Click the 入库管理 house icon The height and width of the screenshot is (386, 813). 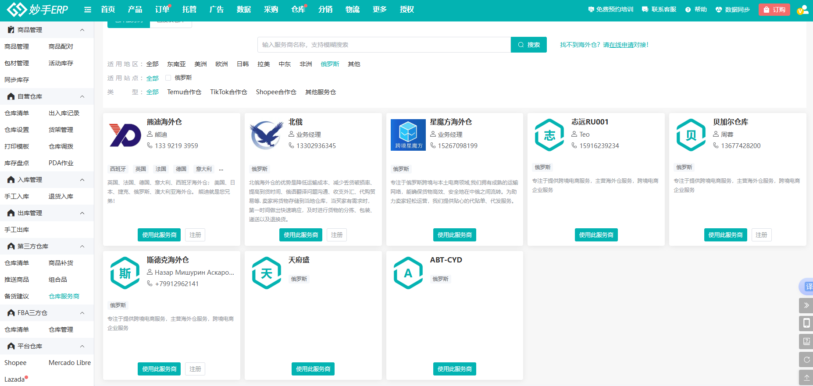11,180
